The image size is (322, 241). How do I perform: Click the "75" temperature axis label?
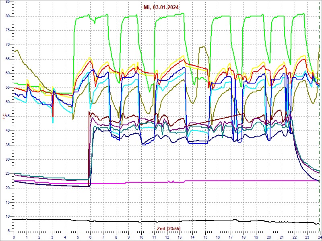7,31
